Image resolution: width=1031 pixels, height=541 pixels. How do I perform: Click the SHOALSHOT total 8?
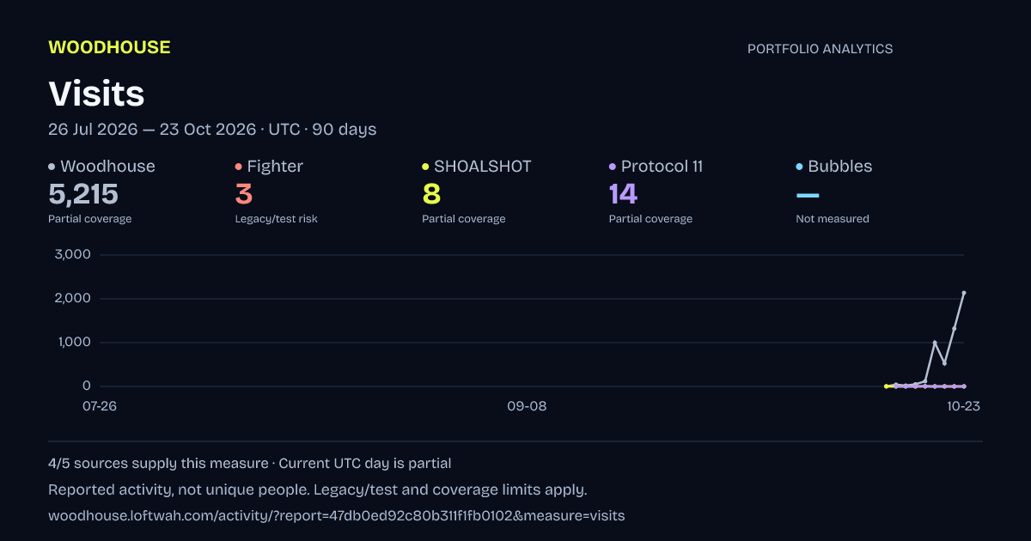431,194
